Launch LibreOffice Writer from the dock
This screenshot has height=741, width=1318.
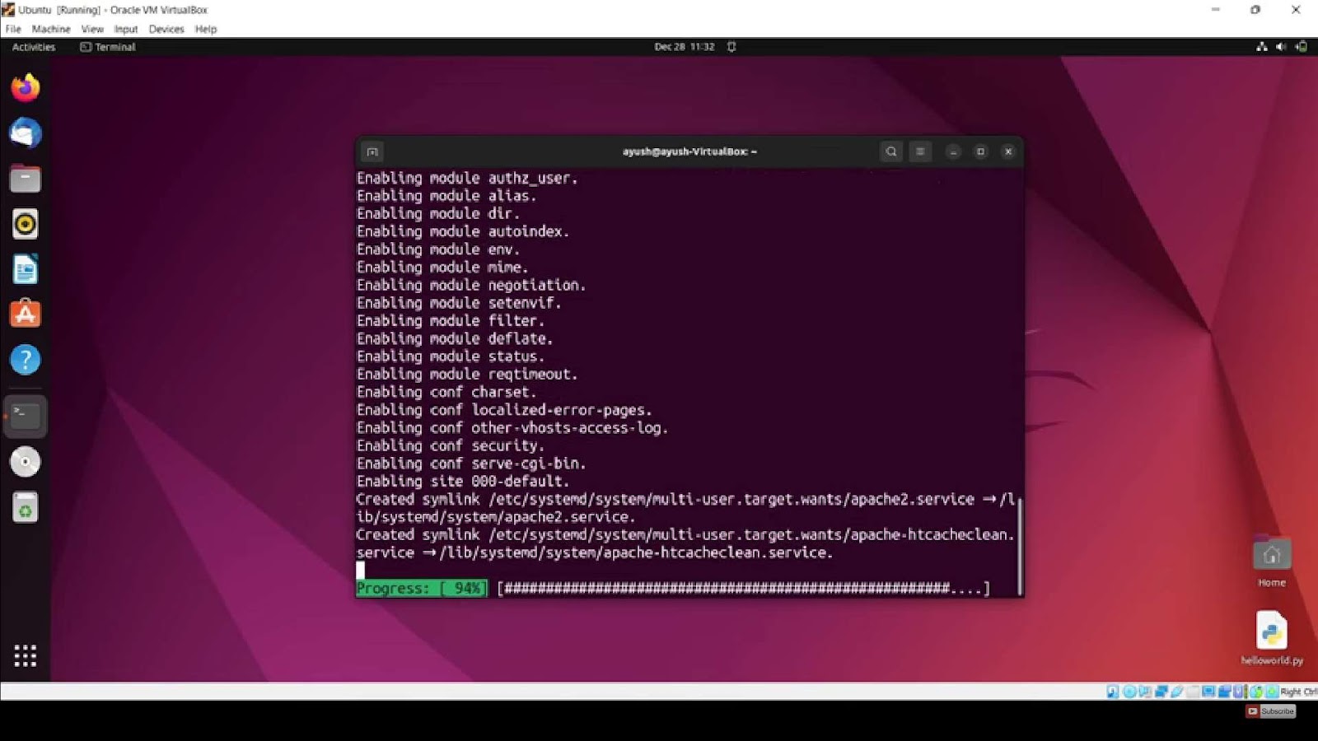(x=26, y=269)
